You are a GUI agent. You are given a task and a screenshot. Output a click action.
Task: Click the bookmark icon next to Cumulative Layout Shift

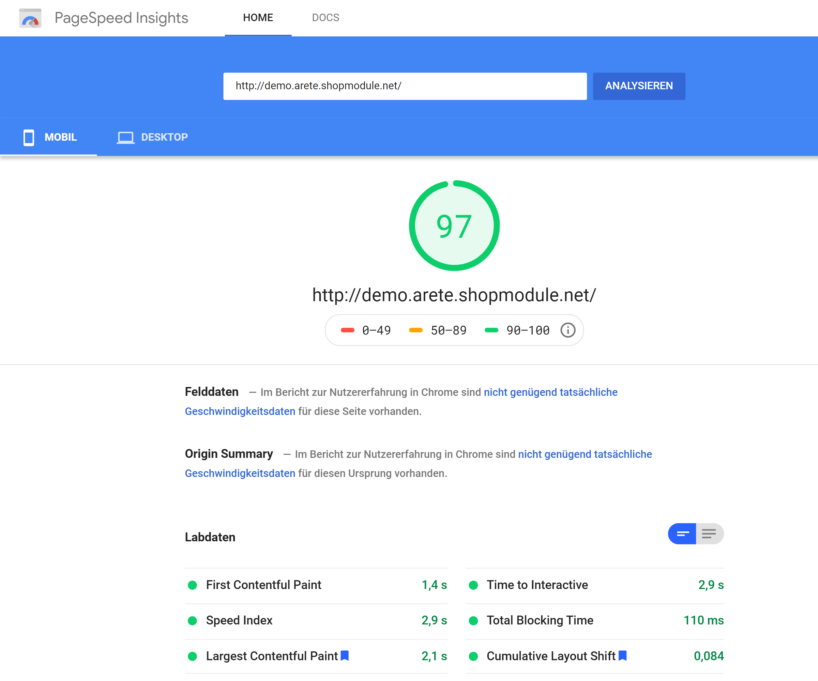(622, 656)
